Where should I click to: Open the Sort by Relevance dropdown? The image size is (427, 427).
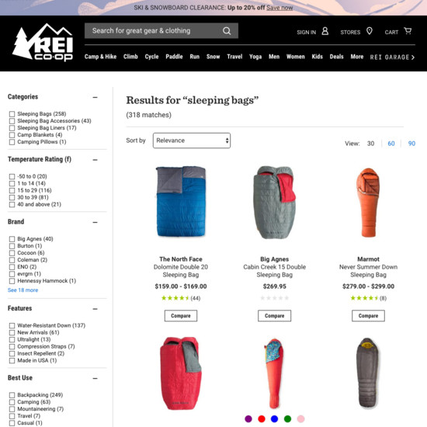pos(192,141)
